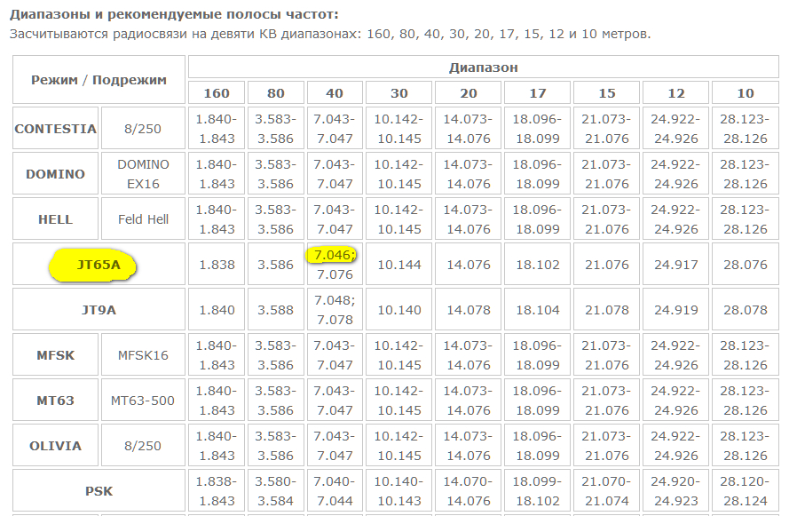Click the 17 band column header
Viewport: 797px width, 516px height.
tap(538, 93)
